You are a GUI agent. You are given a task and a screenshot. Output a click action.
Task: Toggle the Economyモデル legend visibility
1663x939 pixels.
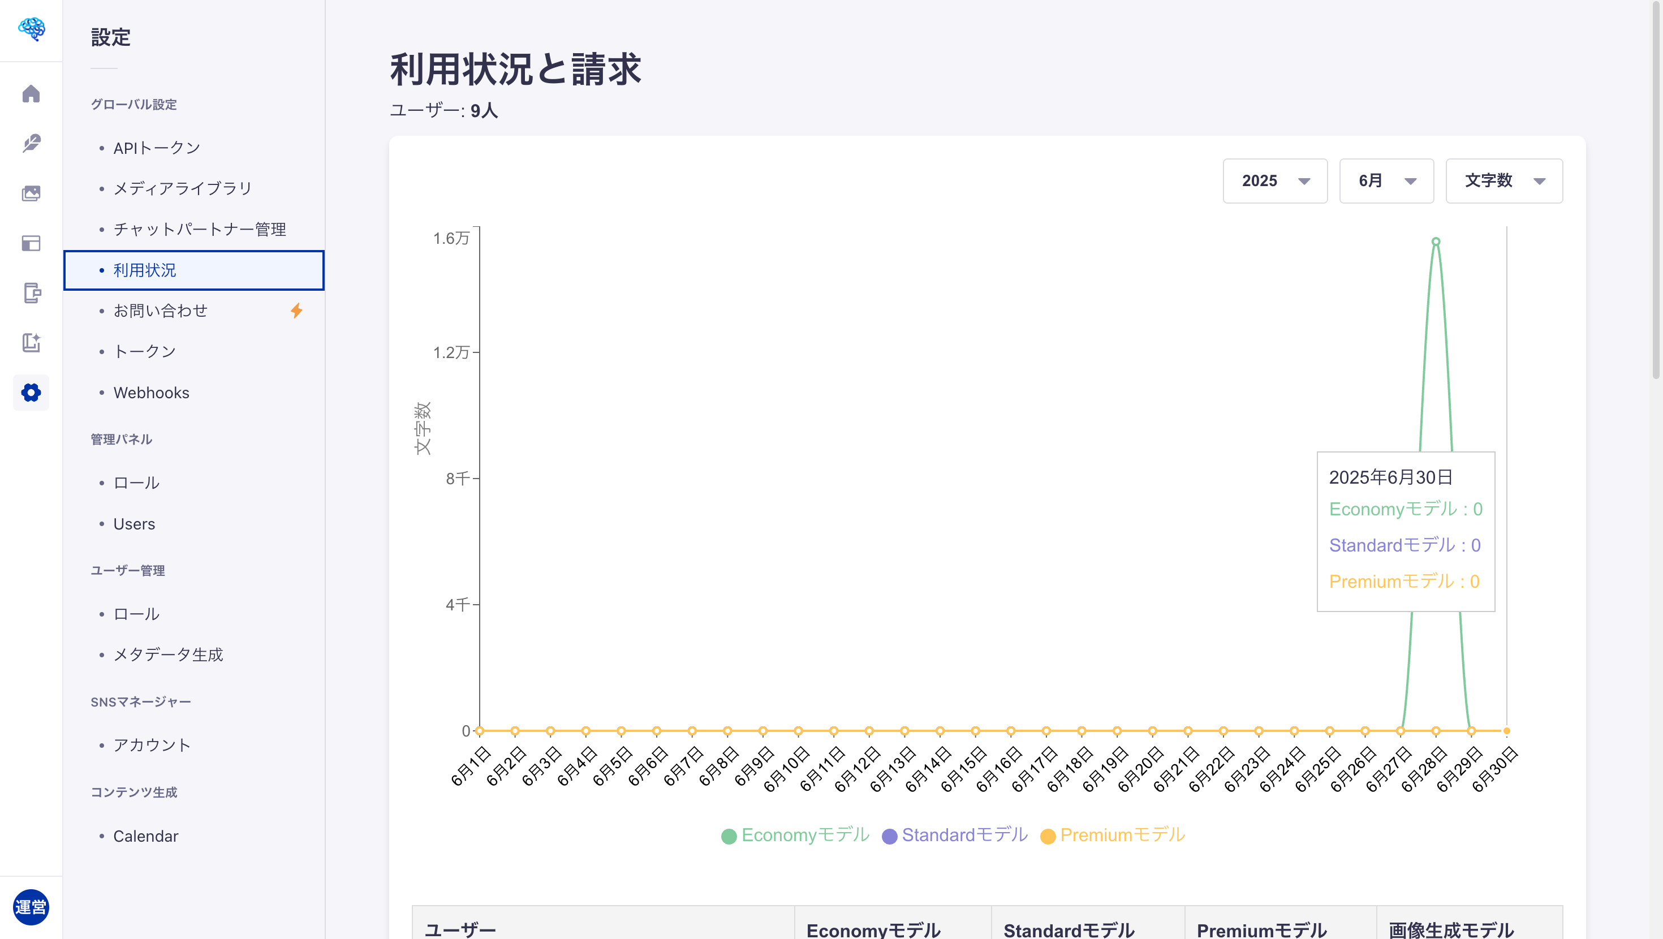click(794, 834)
